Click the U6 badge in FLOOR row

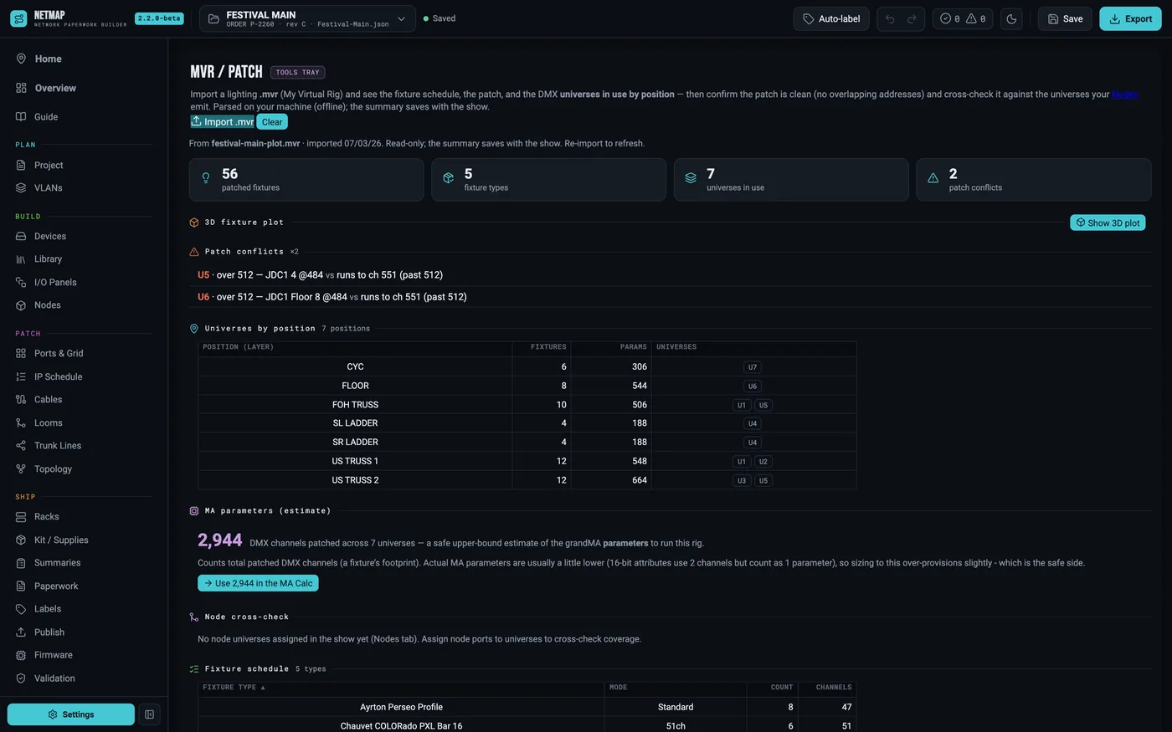(753, 386)
